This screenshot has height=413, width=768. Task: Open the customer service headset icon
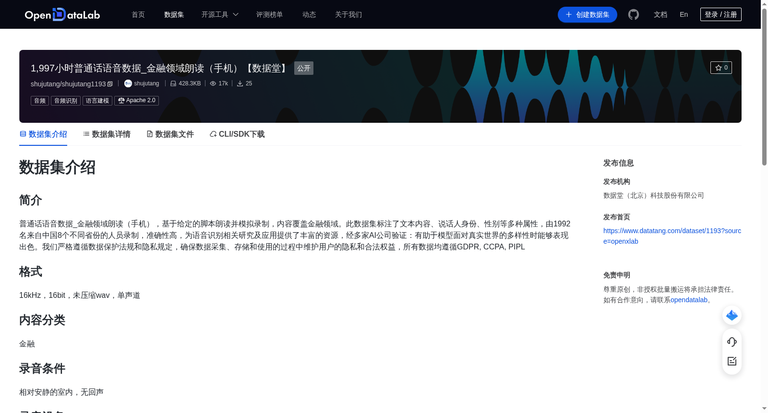(732, 342)
